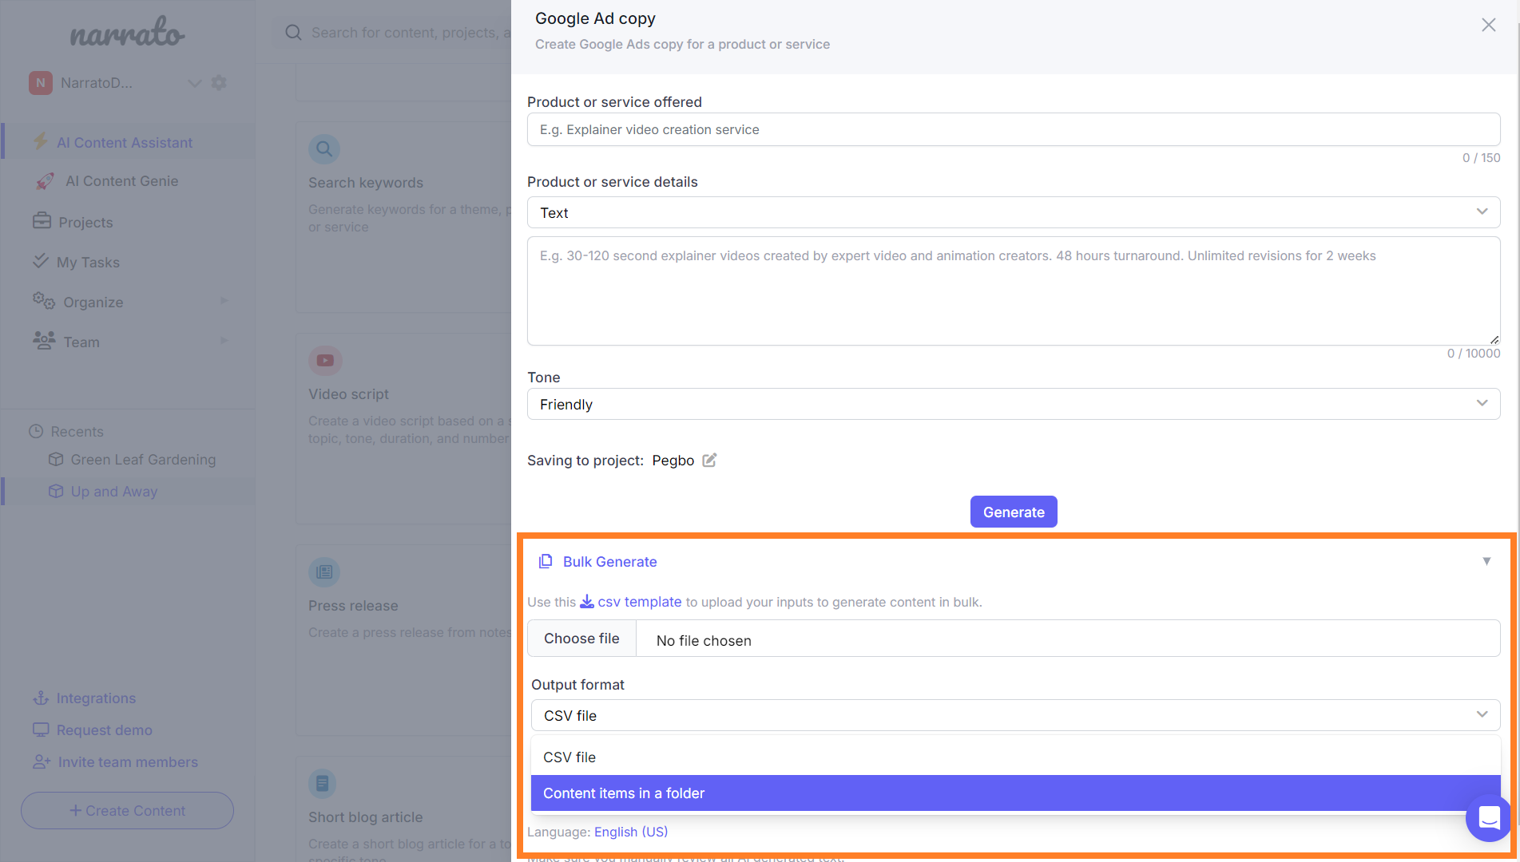The width and height of the screenshot is (1520, 862).
Task: Click the Up and Away cube icon
Action: coord(56,491)
